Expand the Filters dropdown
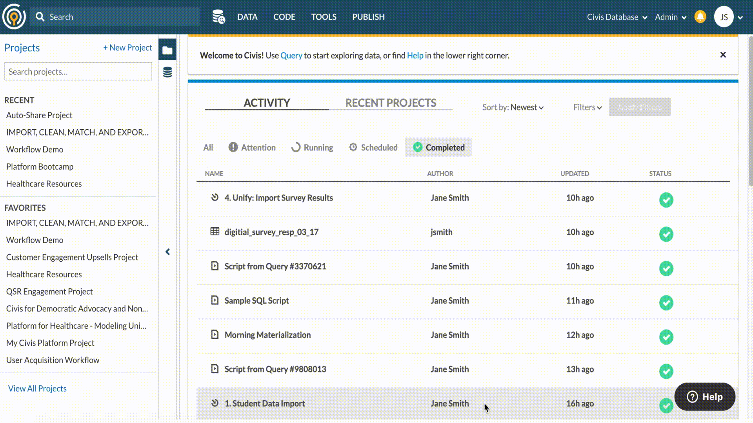753x423 pixels. (587, 107)
